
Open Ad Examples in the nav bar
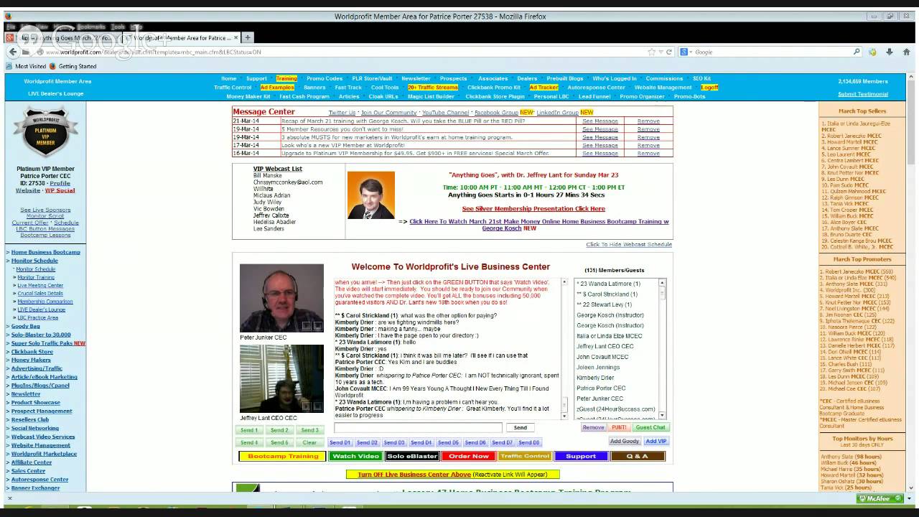point(277,88)
